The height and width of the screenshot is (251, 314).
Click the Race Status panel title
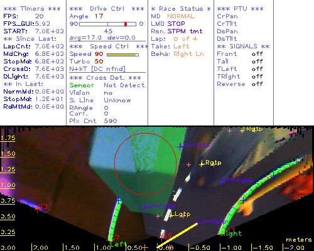point(181,9)
